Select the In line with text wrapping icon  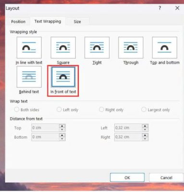point(29,48)
